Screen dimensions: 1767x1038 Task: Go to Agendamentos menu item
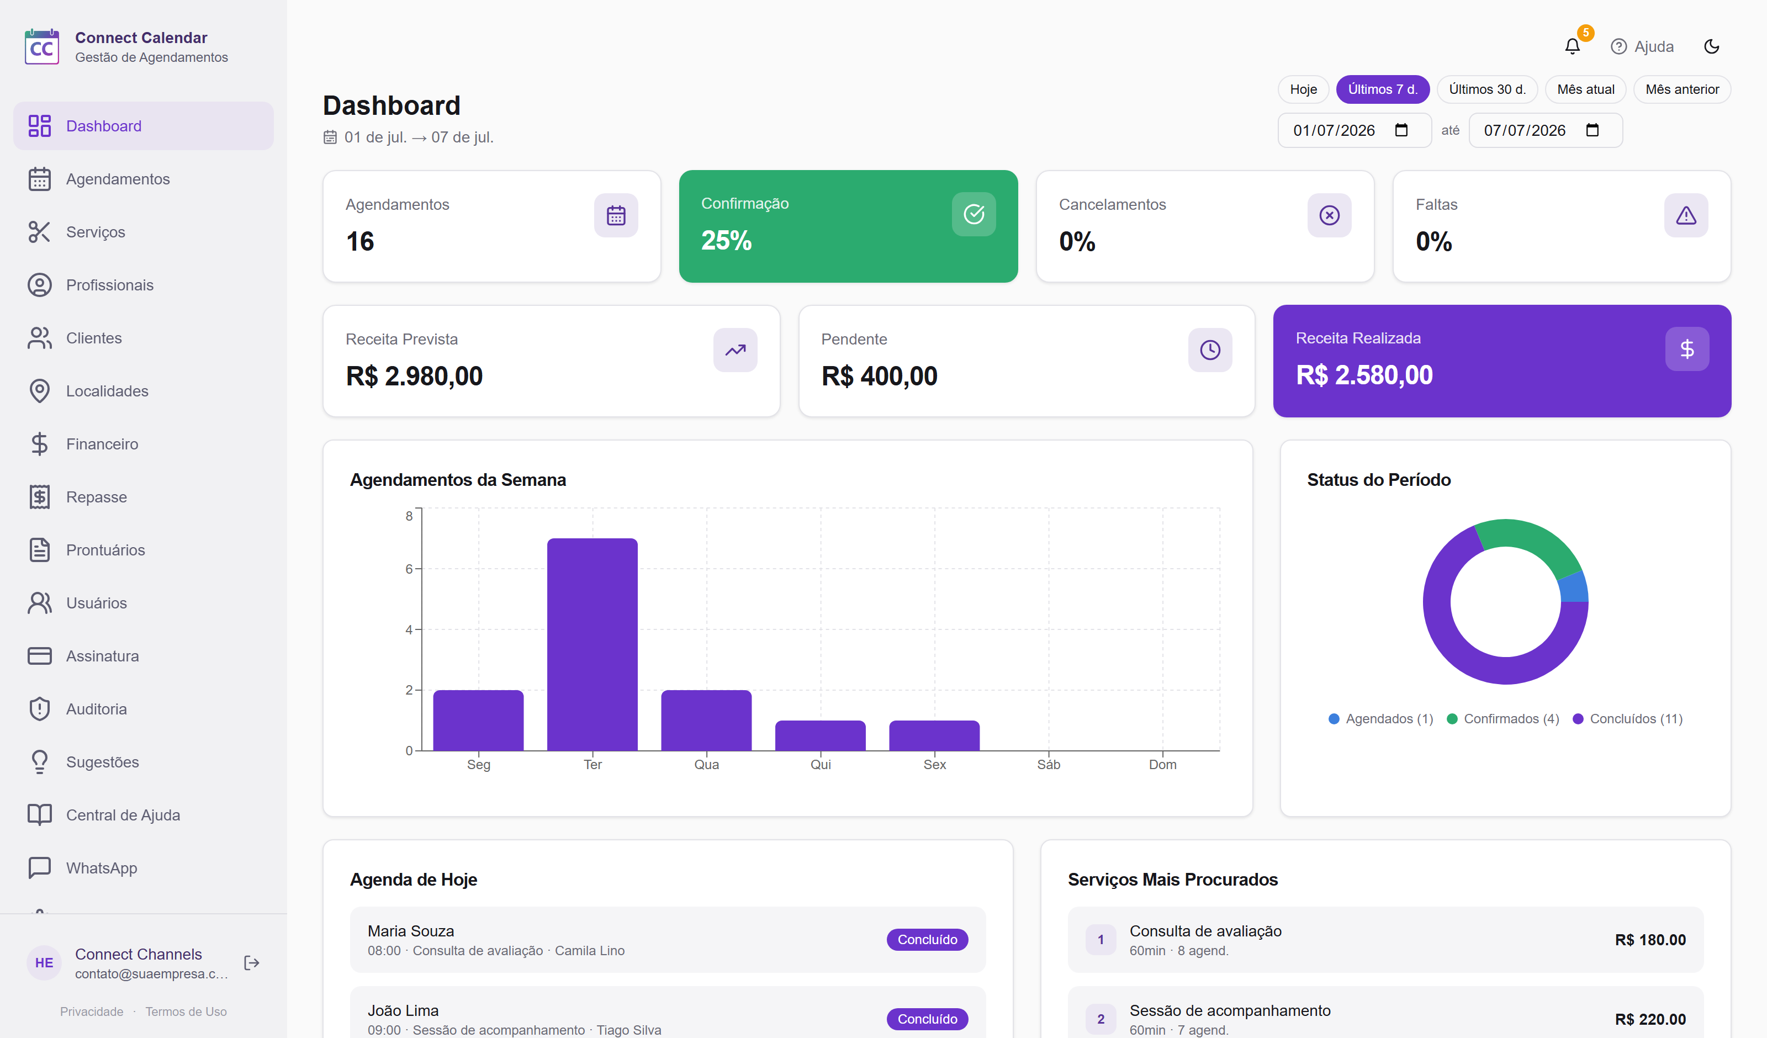tap(143, 179)
